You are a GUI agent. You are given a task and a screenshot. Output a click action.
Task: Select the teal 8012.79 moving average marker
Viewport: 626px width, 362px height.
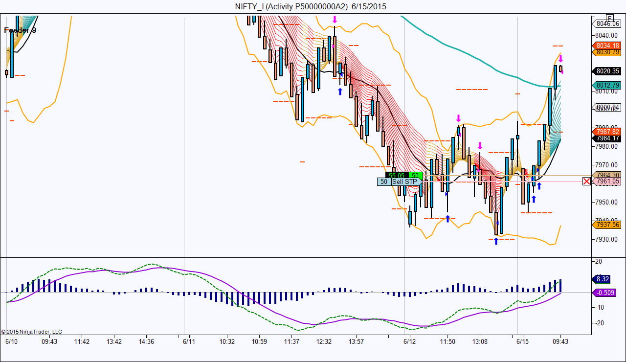pos(606,85)
